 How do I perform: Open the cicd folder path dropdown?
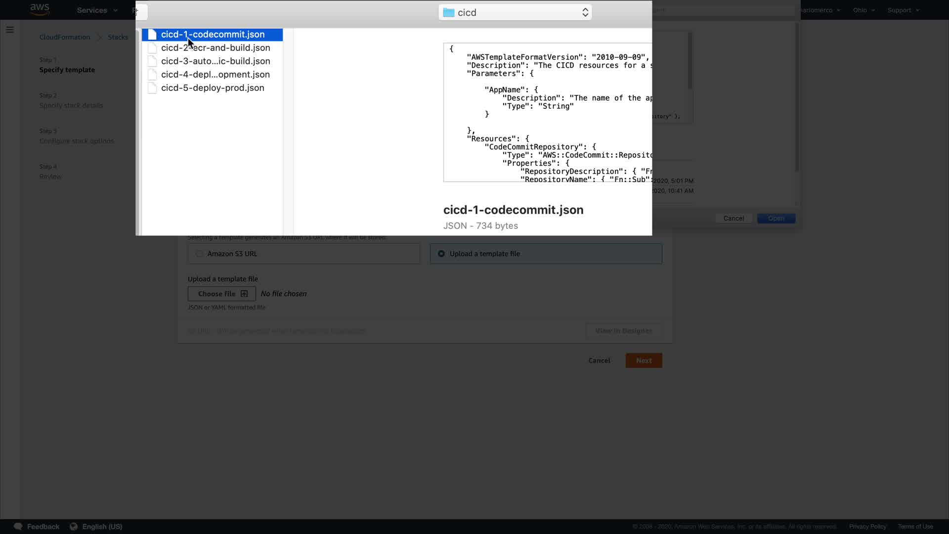tap(515, 12)
